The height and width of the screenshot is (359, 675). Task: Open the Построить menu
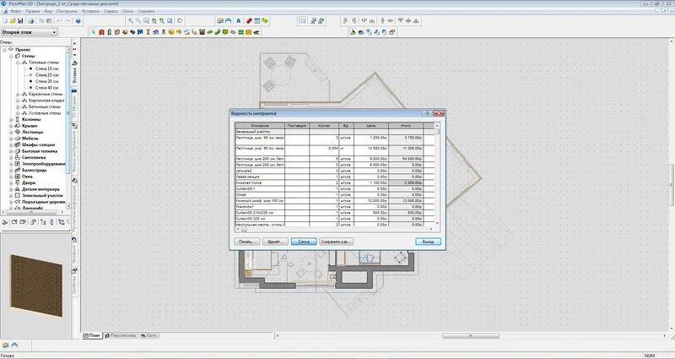point(67,11)
